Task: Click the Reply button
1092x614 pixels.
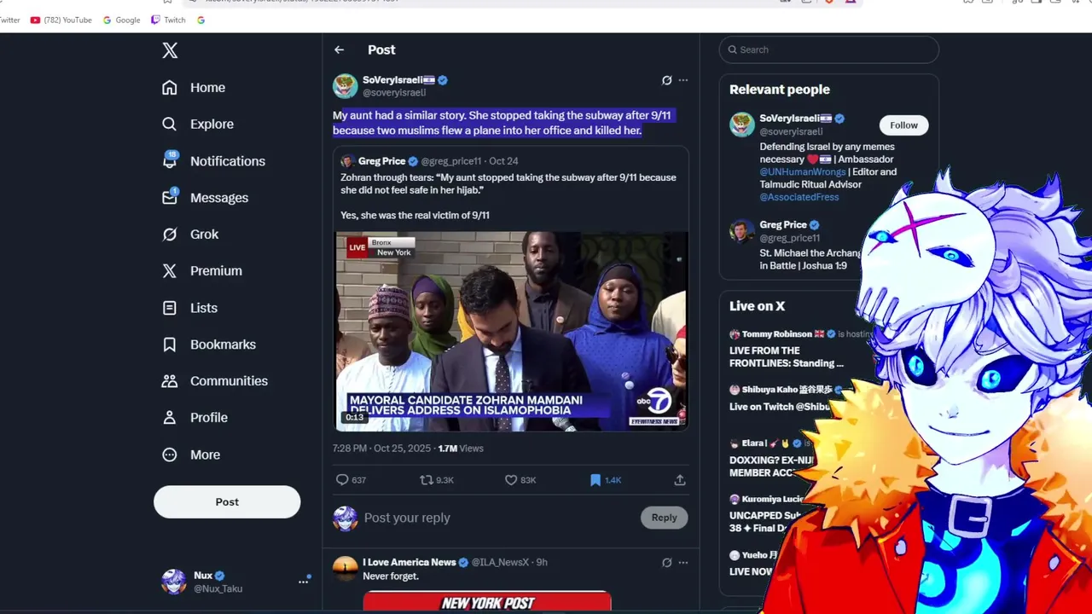Action: (x=665, y=518)
